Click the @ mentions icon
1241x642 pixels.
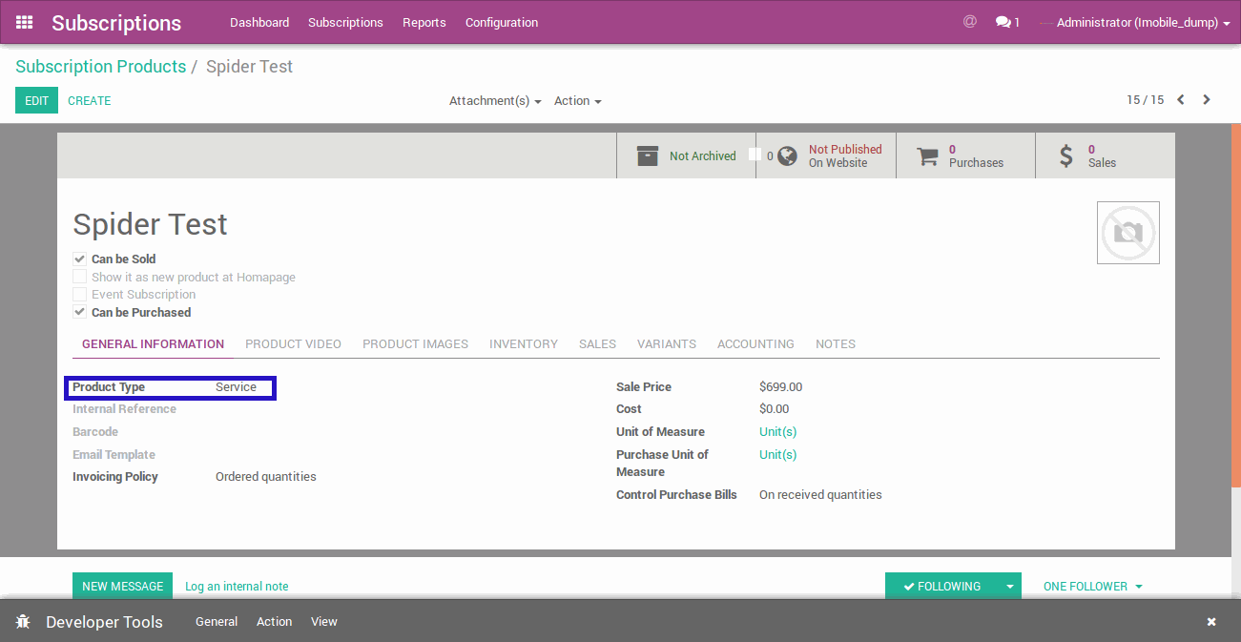970,22
